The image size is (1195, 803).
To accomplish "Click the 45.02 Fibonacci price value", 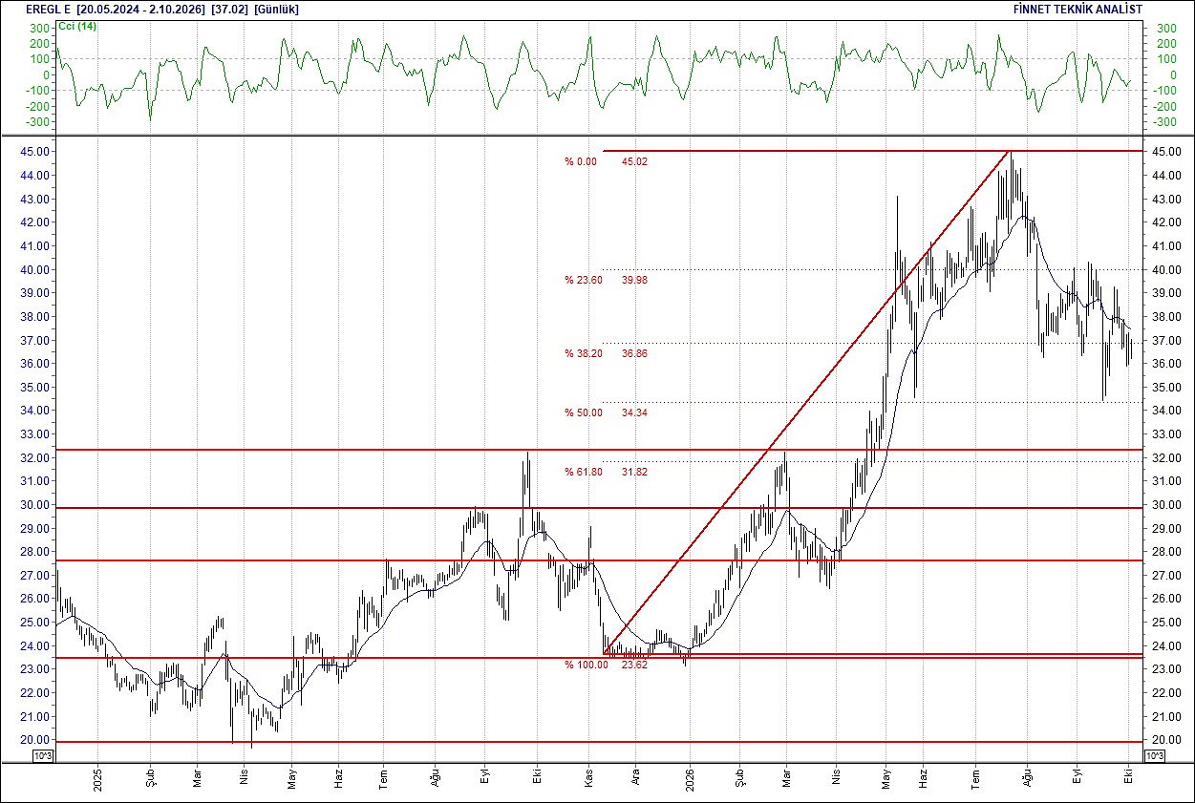I will [634, 161].
